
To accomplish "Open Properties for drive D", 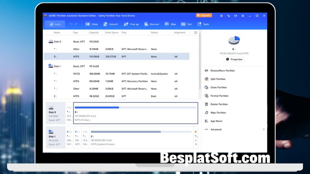I will pyautogui.click(x=234, y=59).
